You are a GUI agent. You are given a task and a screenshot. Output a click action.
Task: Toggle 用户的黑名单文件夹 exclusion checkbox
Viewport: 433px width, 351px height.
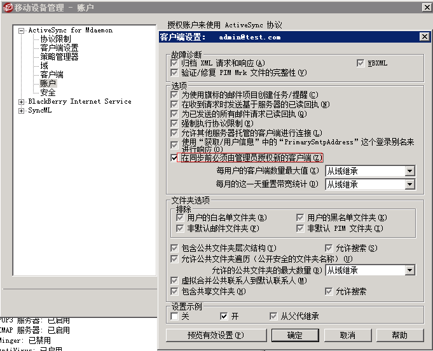[300, 217]
